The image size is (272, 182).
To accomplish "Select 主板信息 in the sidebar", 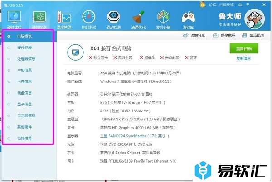I will coord(28,70).
